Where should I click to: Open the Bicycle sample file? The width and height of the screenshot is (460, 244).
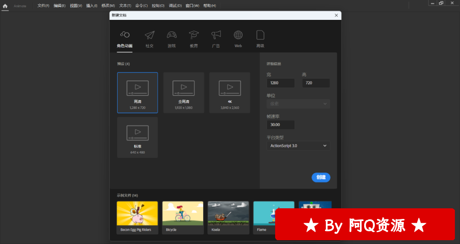[183, 218]
